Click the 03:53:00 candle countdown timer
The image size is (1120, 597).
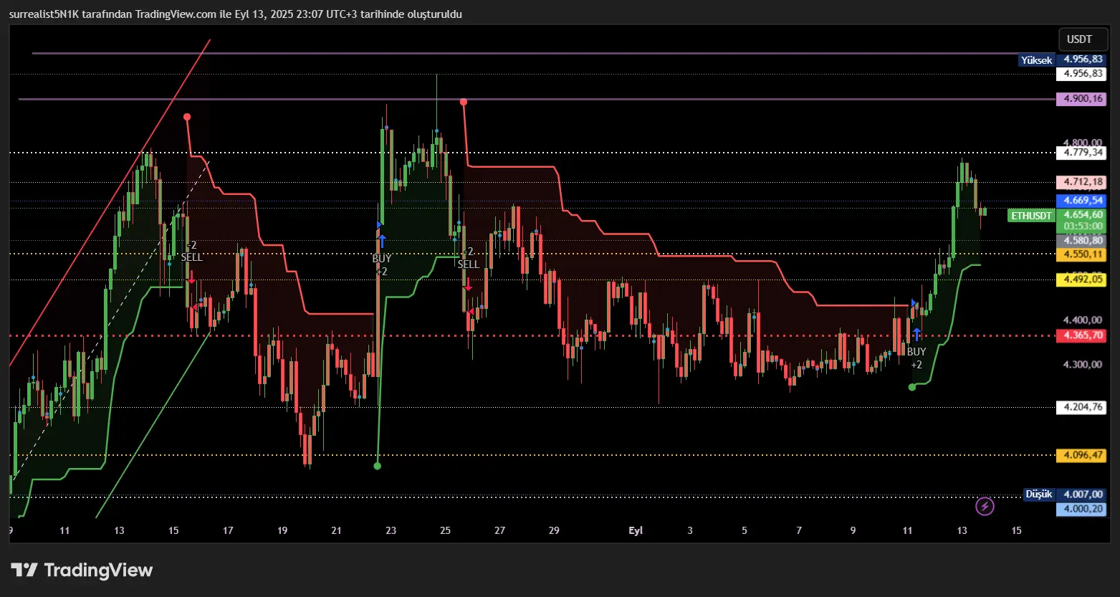[x=1082, y=226]
